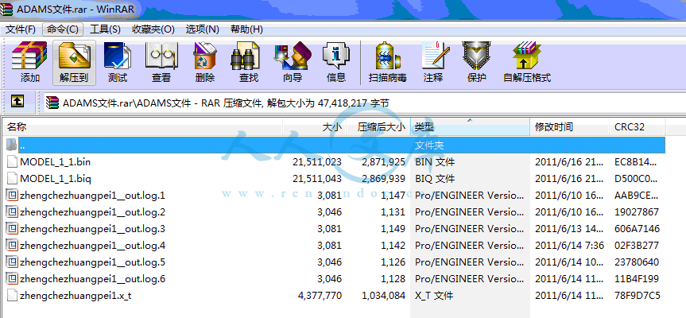Sort by the 名称 column header
This screenshot has height=318, width=686.
click(144, 127)
